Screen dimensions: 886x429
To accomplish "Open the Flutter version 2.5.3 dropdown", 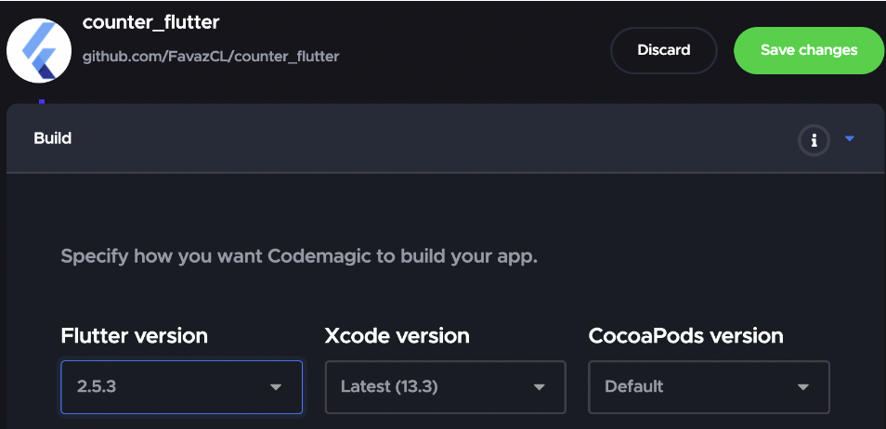I will pos(181,387).
